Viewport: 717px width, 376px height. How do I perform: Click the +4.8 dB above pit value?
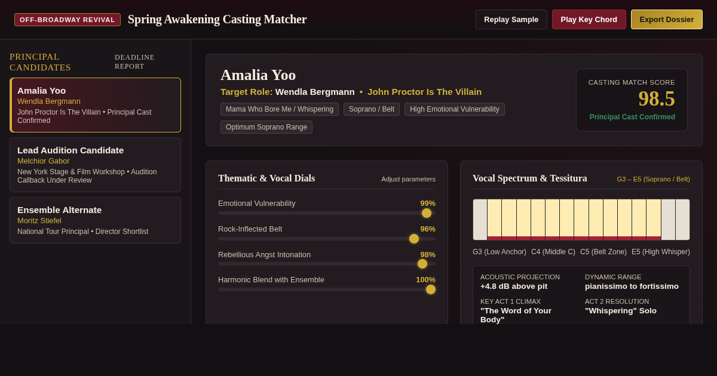tap(514, 286)
